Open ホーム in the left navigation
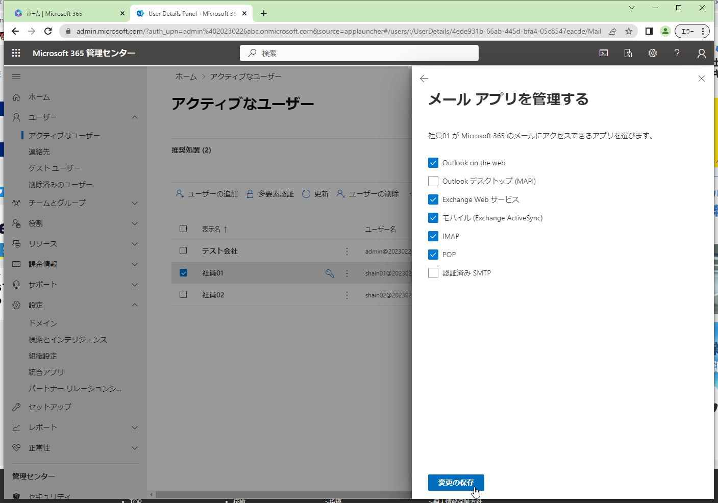 point(39,97)
